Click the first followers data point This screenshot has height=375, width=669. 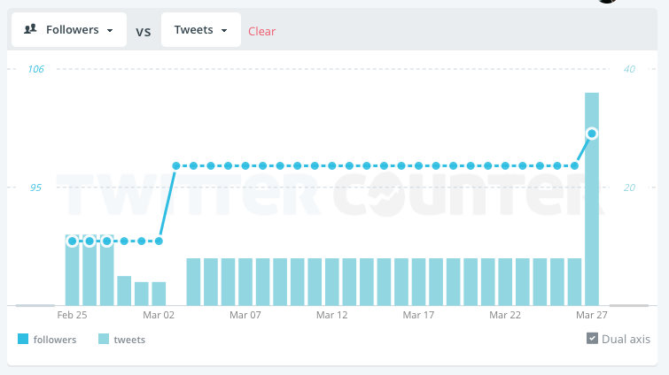tap(73, 241)
